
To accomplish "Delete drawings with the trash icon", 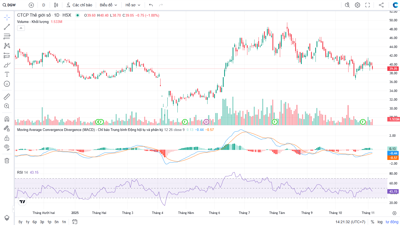I will (7, 160).
